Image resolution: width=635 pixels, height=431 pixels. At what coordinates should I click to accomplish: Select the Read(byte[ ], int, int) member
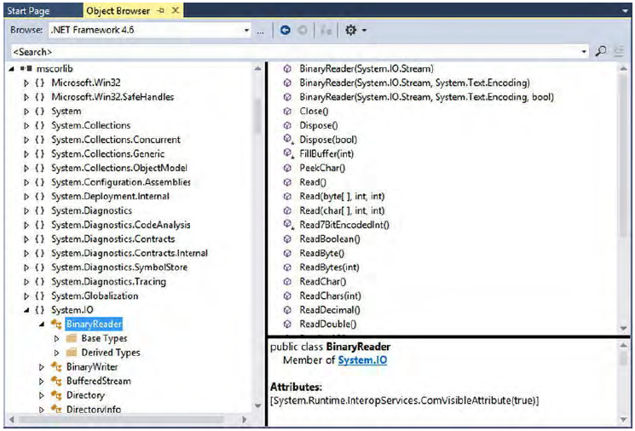(342, 196)
